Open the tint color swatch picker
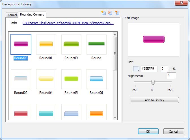Viewport: 190px width, 140px height. click(x=136, y=69)
